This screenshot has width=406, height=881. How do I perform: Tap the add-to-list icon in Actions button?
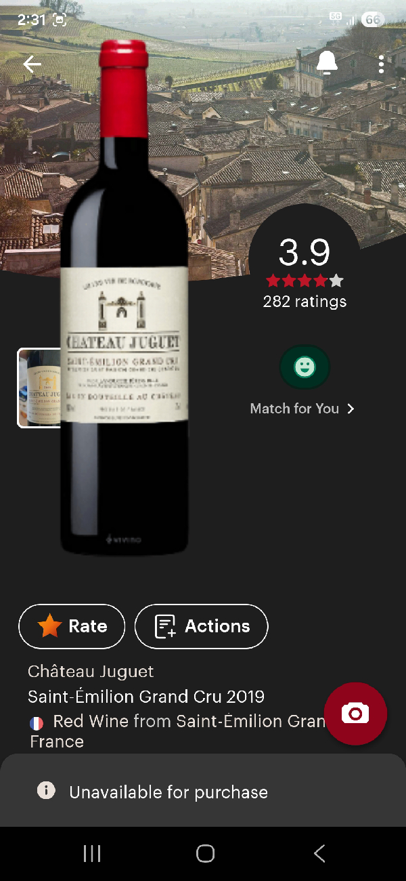(x=163, y=626)
